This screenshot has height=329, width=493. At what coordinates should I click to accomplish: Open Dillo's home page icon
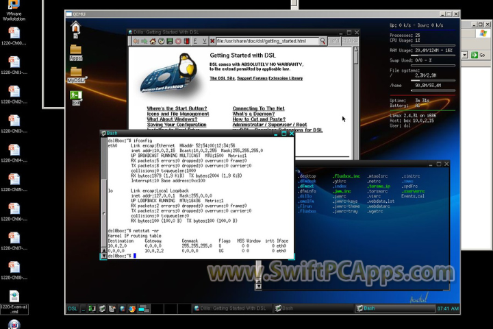pos(153,41)
